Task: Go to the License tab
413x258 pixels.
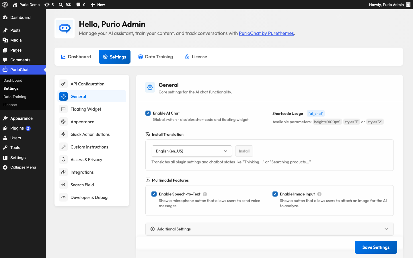Action: click(196, 57)
